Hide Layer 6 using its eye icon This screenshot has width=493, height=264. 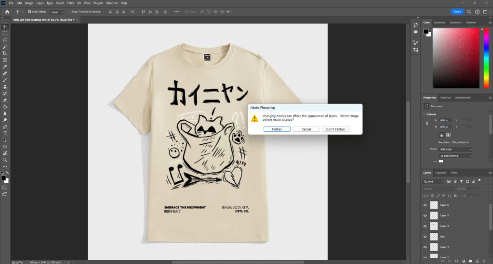coord(425,205)
